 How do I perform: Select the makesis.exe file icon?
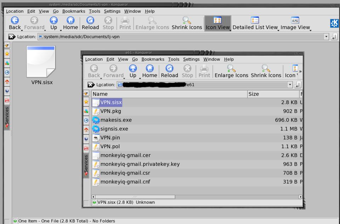pos(96,120)
